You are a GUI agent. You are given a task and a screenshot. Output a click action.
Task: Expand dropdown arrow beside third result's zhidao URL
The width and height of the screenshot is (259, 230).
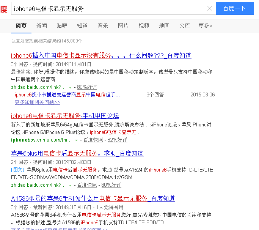(x=71, y=185)
